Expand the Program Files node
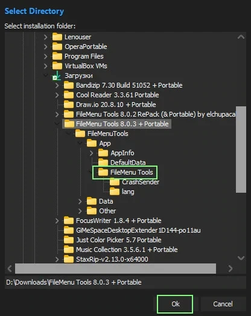The width and height of the screenshot is (251, 316). 46,56
